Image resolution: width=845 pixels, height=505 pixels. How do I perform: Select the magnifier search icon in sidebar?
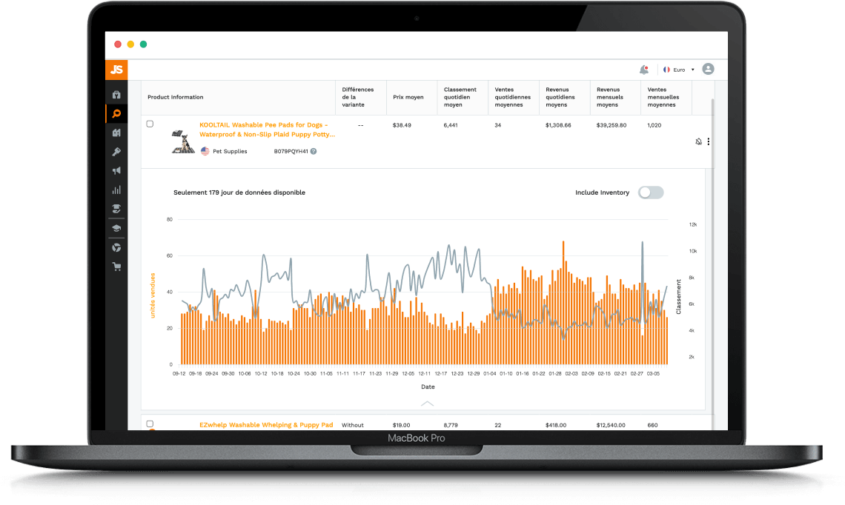point(116,113)
